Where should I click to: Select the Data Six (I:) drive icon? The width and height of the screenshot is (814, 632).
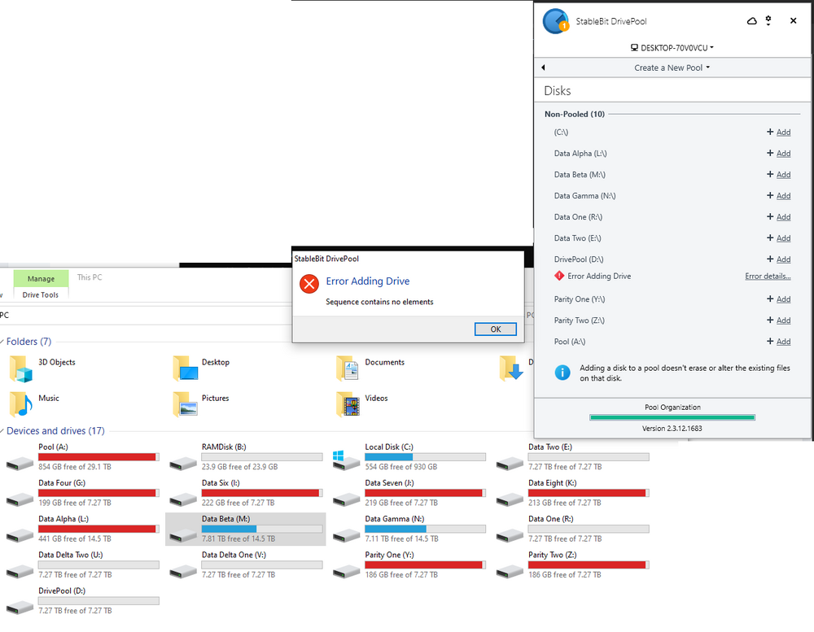[182, 499]
